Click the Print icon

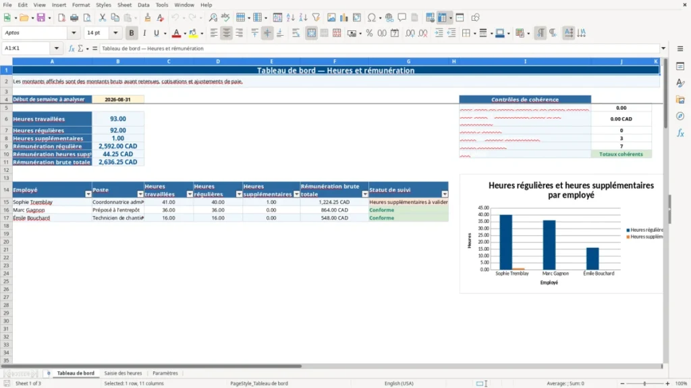click(74, 18)
